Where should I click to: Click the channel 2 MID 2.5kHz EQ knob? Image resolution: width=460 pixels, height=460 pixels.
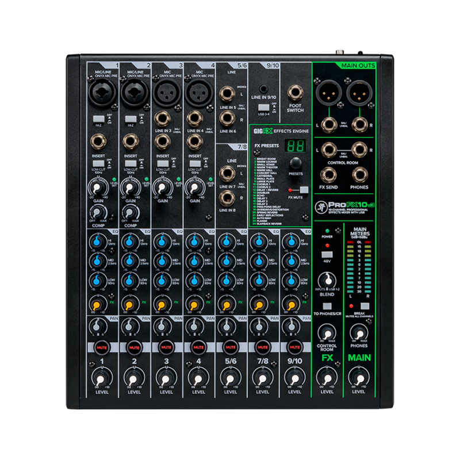click(x=130, y=261)
